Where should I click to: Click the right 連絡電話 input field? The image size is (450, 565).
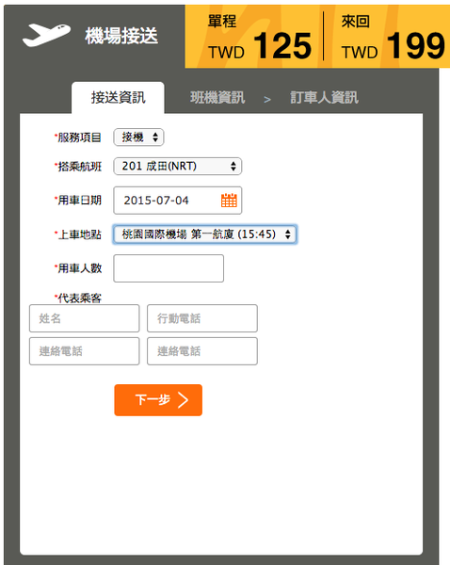click(x=202, y=351)
